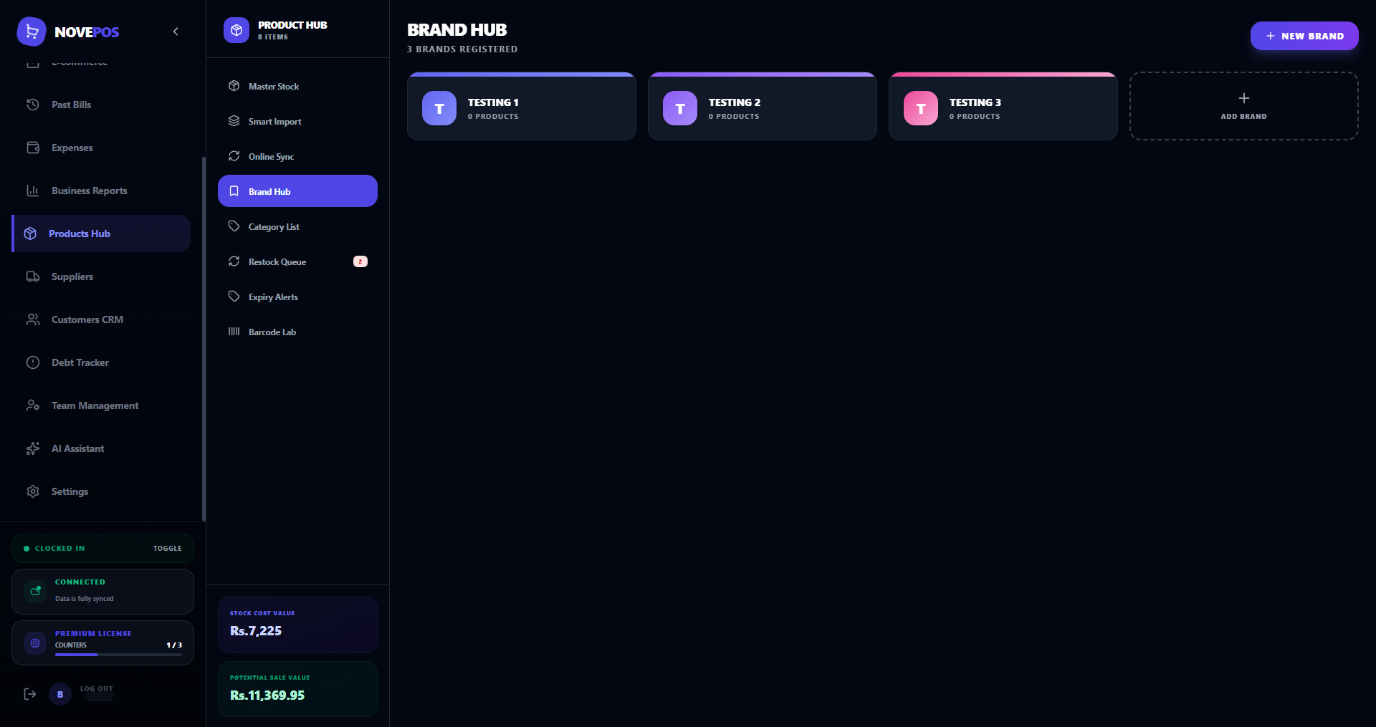Open Expiry Alerts tag icon
The width and height of the screenshot is (1376, 727).
[234, 297]
